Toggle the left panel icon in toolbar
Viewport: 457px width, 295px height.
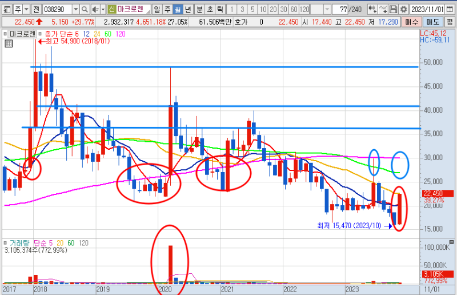tap(7, 10)
